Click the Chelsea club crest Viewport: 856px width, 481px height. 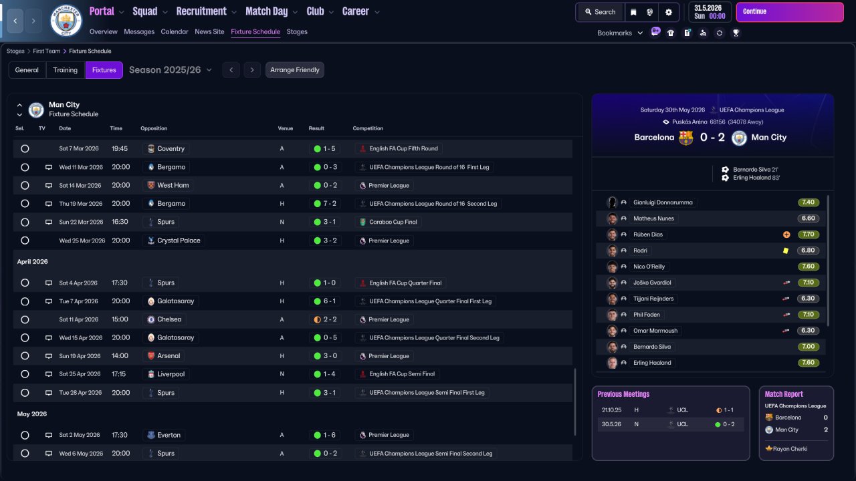151,319
